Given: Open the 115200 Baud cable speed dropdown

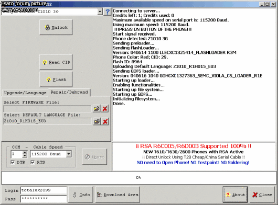Looking at the screenshot, I should tap(69, 154).
